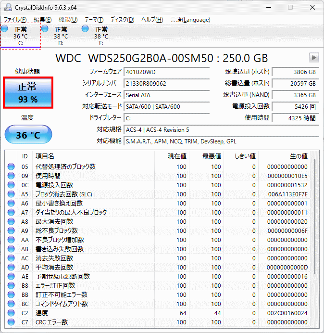Click the しきい値 column header
Viewport: 324px width, 333px height.
click(x=241, y=156)
